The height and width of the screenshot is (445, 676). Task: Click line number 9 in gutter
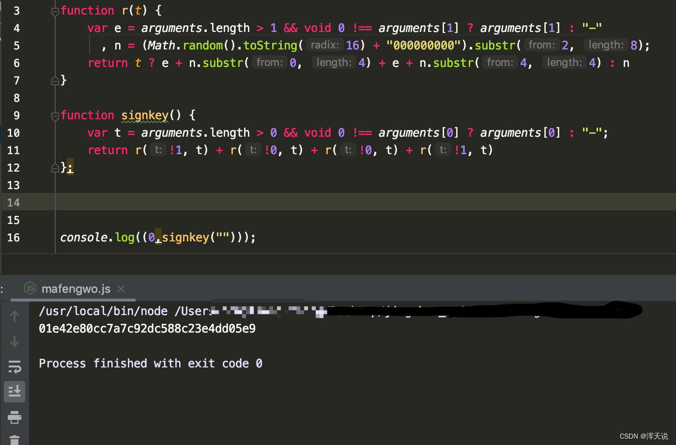pyautogui.click(x=16, y=115)
